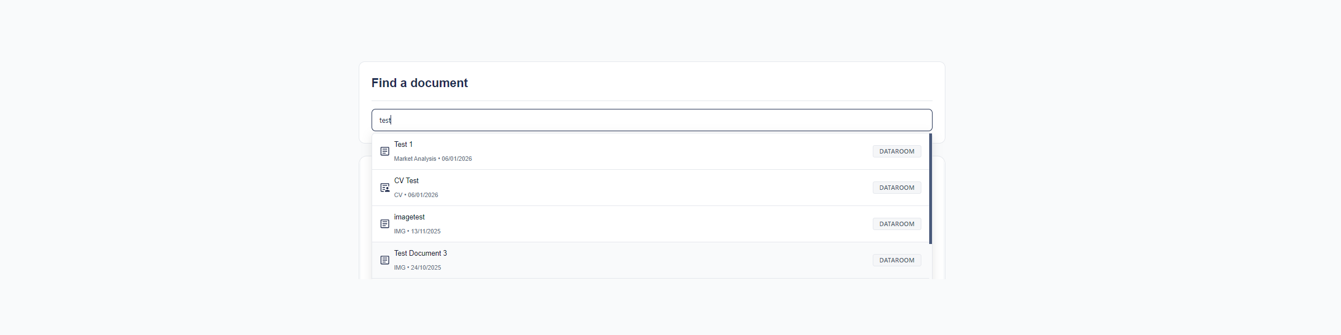Click the CV document icon next to CV Test

point(384,188)
